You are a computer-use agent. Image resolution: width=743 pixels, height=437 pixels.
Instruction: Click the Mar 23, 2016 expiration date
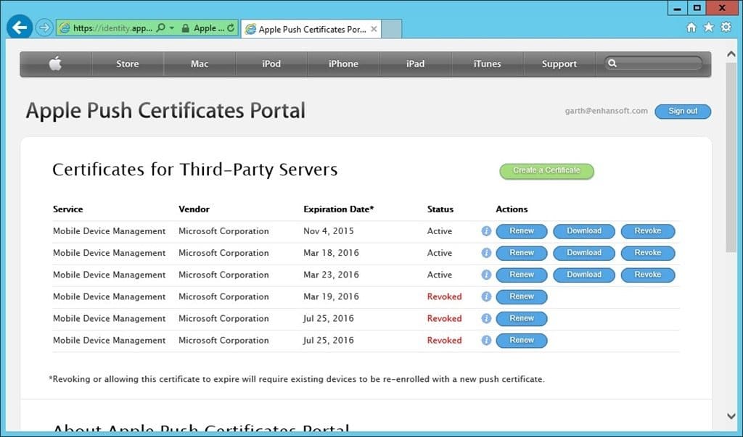point(331,275)
